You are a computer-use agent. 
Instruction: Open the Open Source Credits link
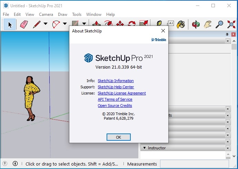(115, 106)
